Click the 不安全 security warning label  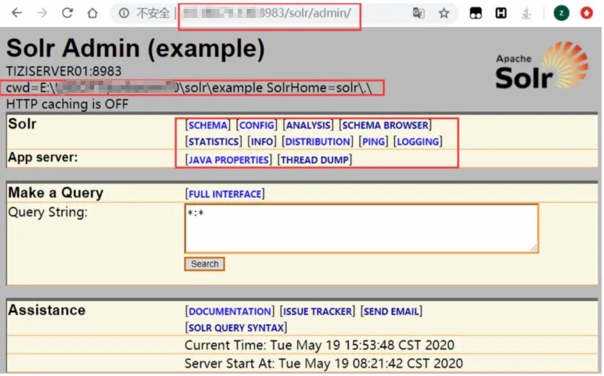click(x=153, y=13)
